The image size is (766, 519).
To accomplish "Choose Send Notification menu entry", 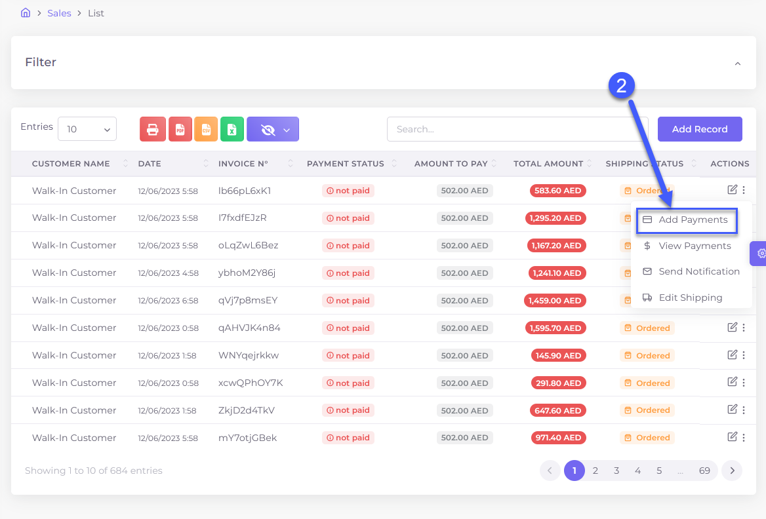I will (x=691, y=271).
